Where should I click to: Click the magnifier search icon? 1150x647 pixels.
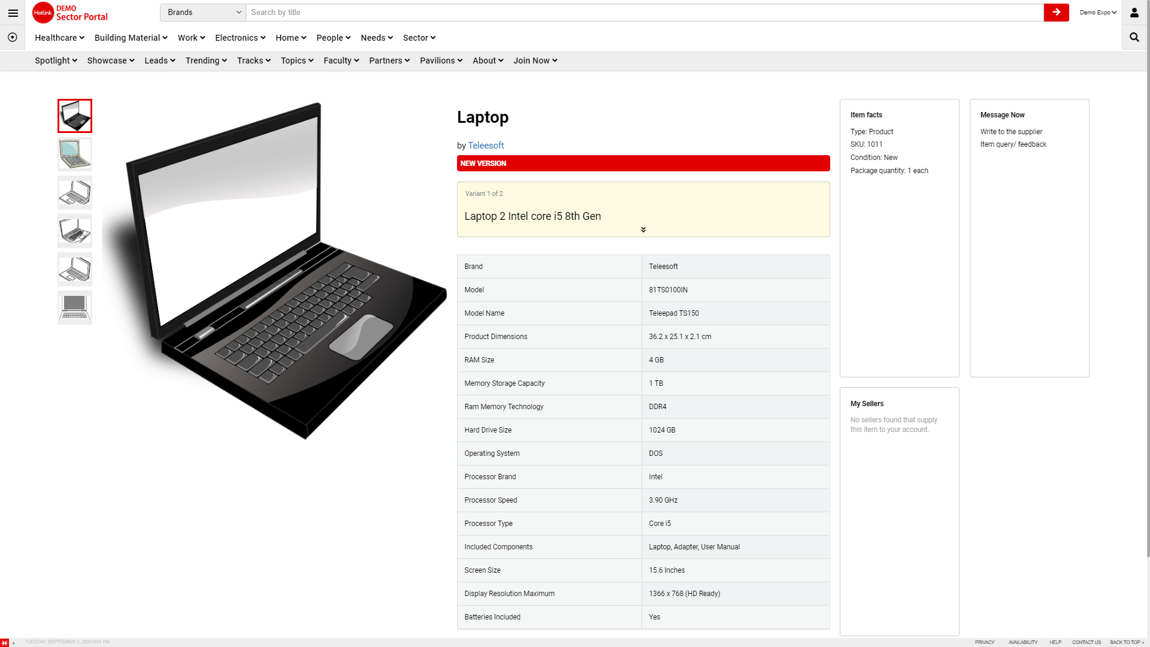click(x=1134, y=37)
